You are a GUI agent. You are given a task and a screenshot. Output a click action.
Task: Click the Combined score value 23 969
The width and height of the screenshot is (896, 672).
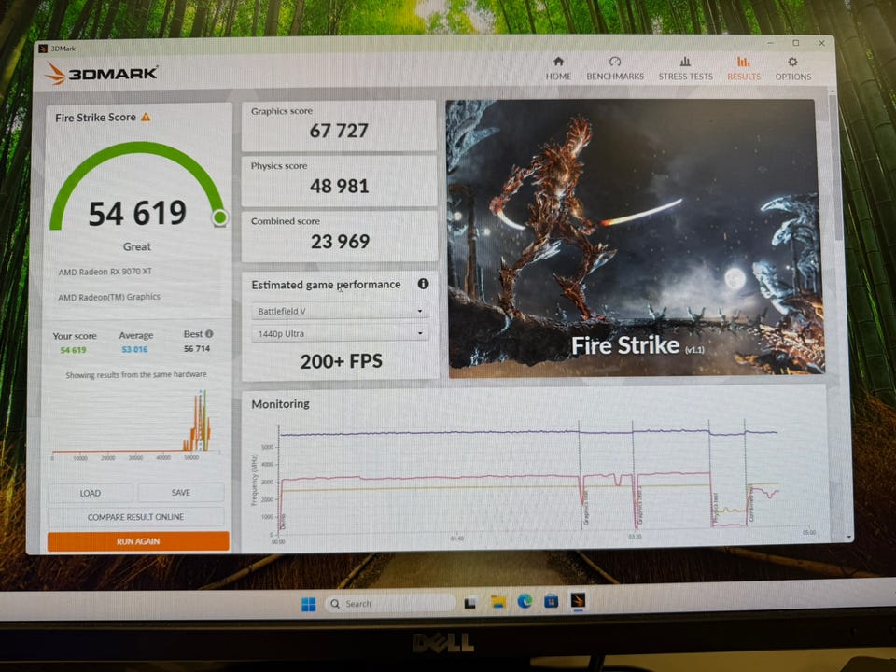(340, 241)
